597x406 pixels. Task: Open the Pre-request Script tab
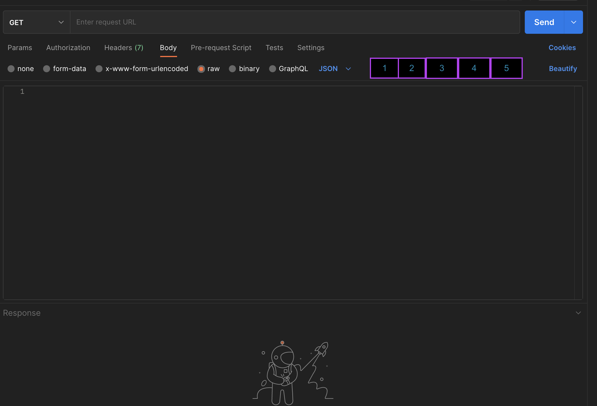[221, 48]
